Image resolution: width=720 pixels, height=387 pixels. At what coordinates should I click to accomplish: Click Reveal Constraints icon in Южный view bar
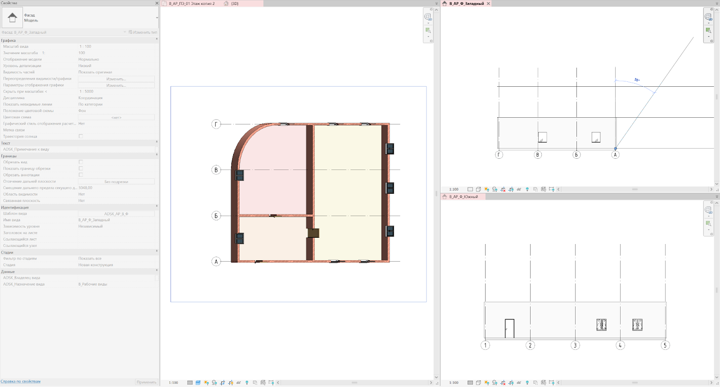point(551,383)
